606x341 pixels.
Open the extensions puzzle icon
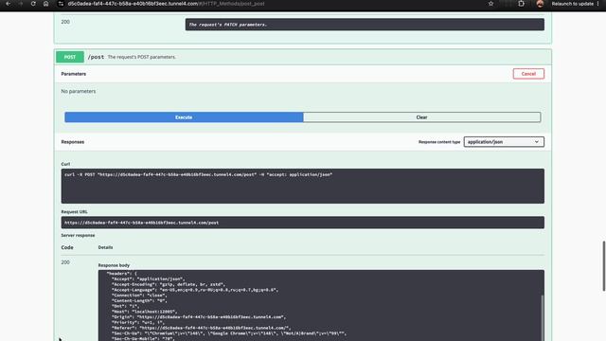pos(521,4)
